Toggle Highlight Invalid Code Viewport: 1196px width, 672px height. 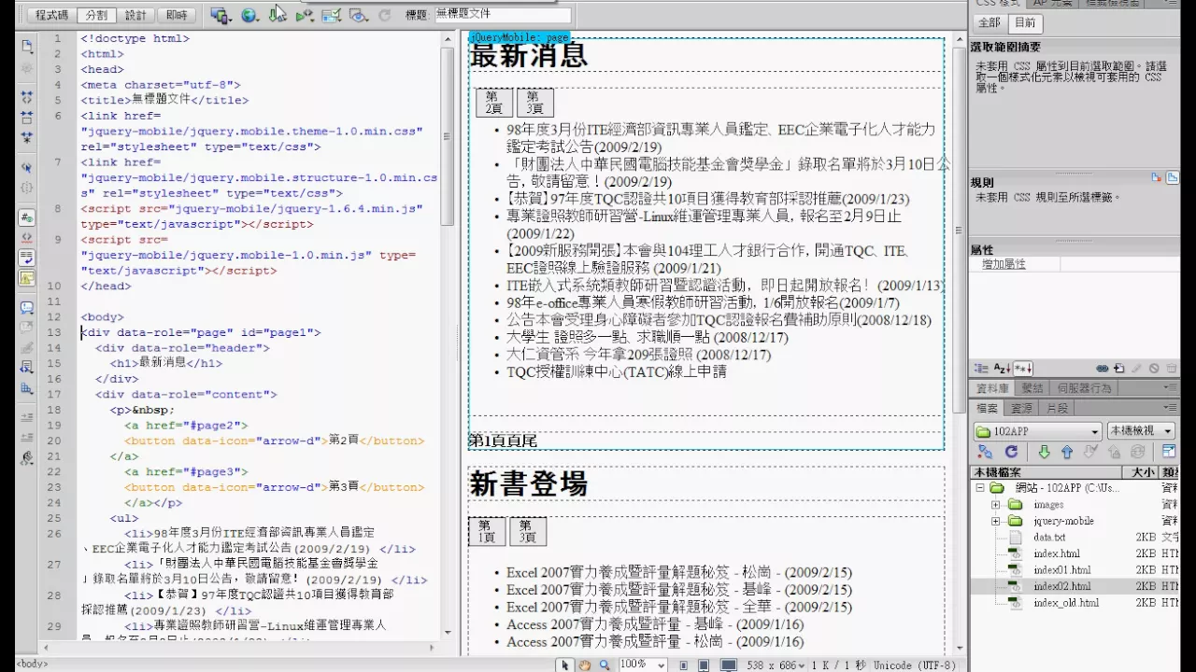[x=27, y=238]
